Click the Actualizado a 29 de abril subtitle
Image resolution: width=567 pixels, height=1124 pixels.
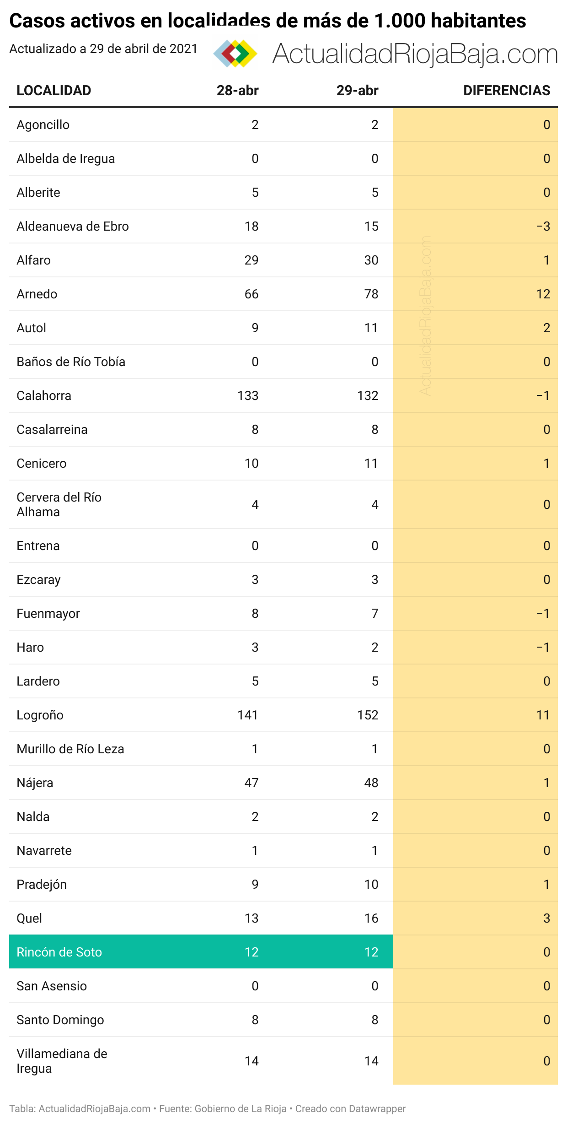pos(103,49)
